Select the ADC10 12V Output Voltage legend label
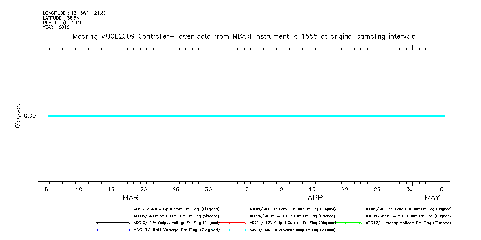The width and height of the screenshot is (481, 240). coord(176,223)
